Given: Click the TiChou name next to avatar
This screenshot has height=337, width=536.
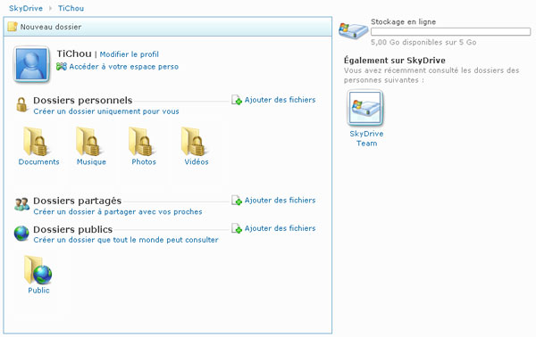Looking at the screenshot, I should click(x=74, y=53).
